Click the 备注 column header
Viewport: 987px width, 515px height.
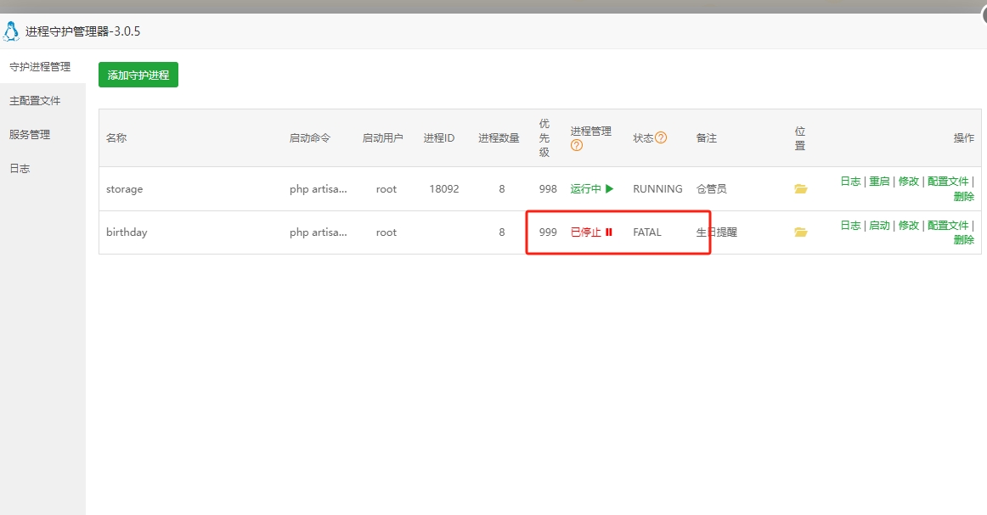point(706,137)
